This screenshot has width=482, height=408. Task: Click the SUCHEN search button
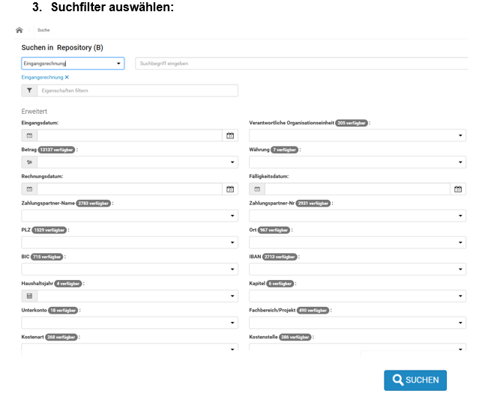click(415, 380)
